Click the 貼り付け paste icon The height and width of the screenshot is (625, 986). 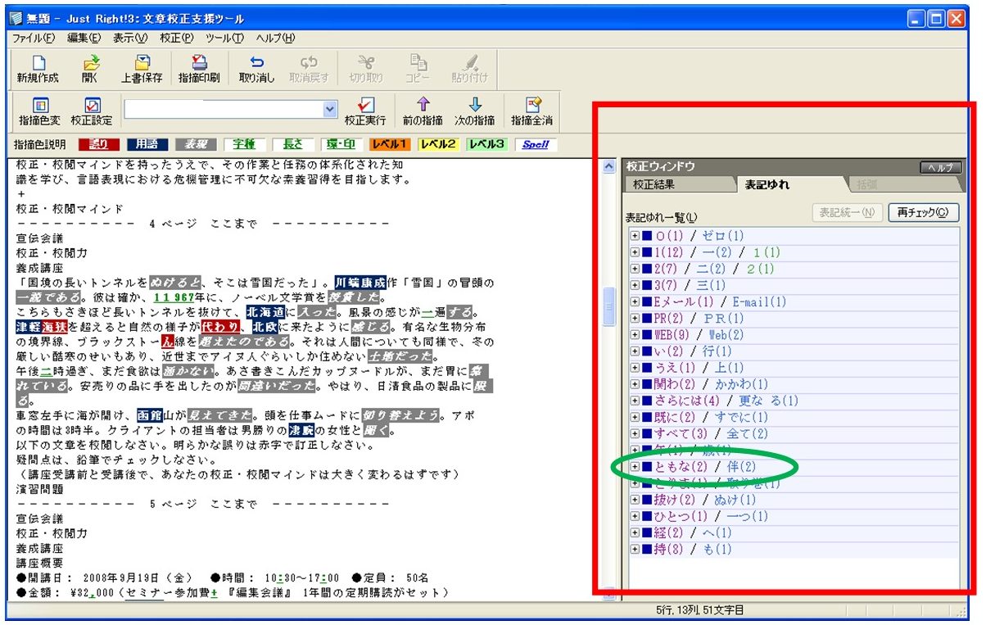click(470, 70)
